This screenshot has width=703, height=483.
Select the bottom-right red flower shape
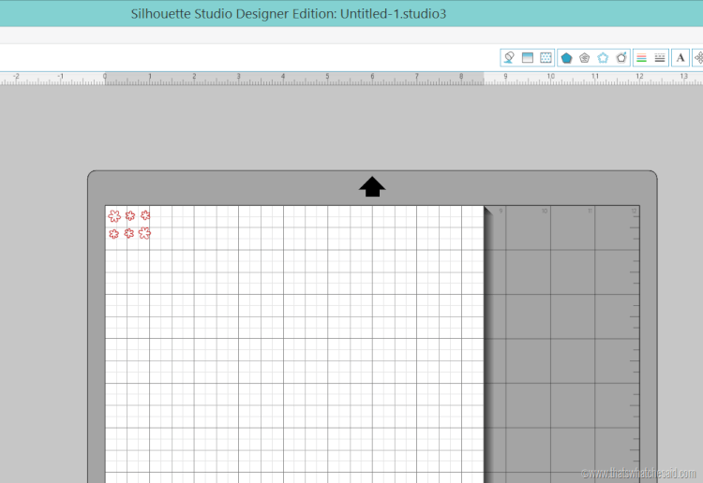tap(144, 233)
